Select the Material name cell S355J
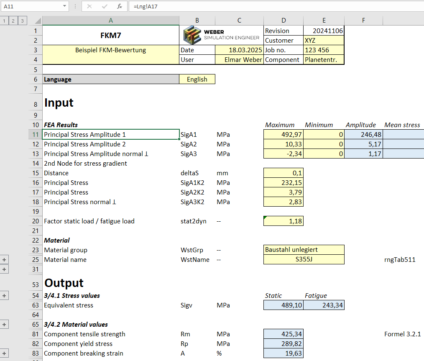The height and width of the screenshot is (361, 424). [x=304, y=259]
